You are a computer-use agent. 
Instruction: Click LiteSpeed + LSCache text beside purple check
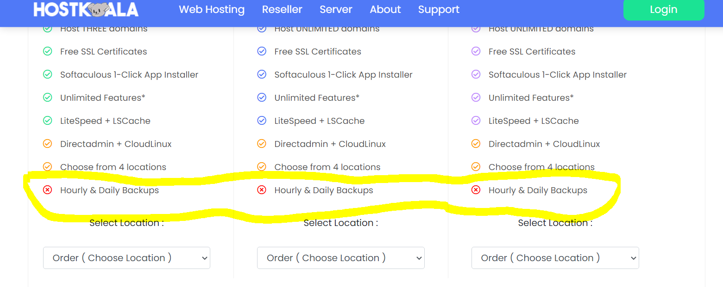pos(534,121)
